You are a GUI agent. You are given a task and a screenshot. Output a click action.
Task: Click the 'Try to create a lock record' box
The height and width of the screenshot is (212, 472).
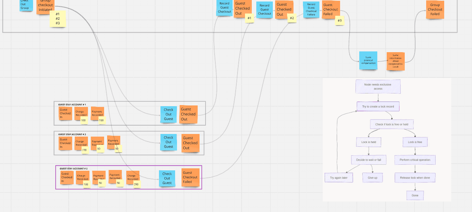coord(378,107)
